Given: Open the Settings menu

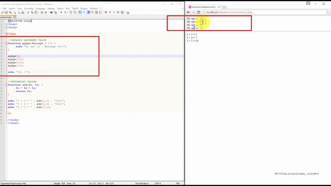Looking at the screenshot, I should [51, 9].
